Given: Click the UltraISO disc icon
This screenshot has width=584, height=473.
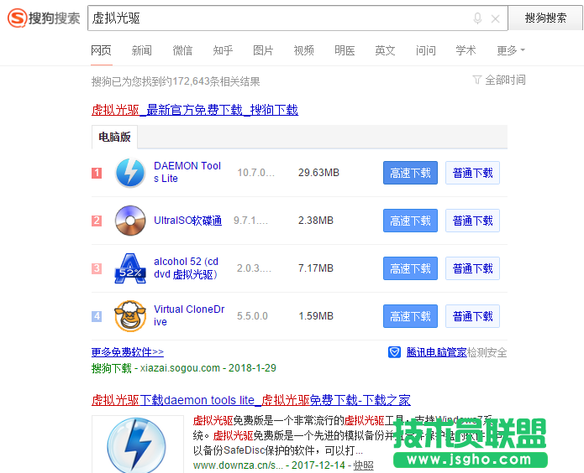Looking at the screenshot, I should [x=130, y=221].
